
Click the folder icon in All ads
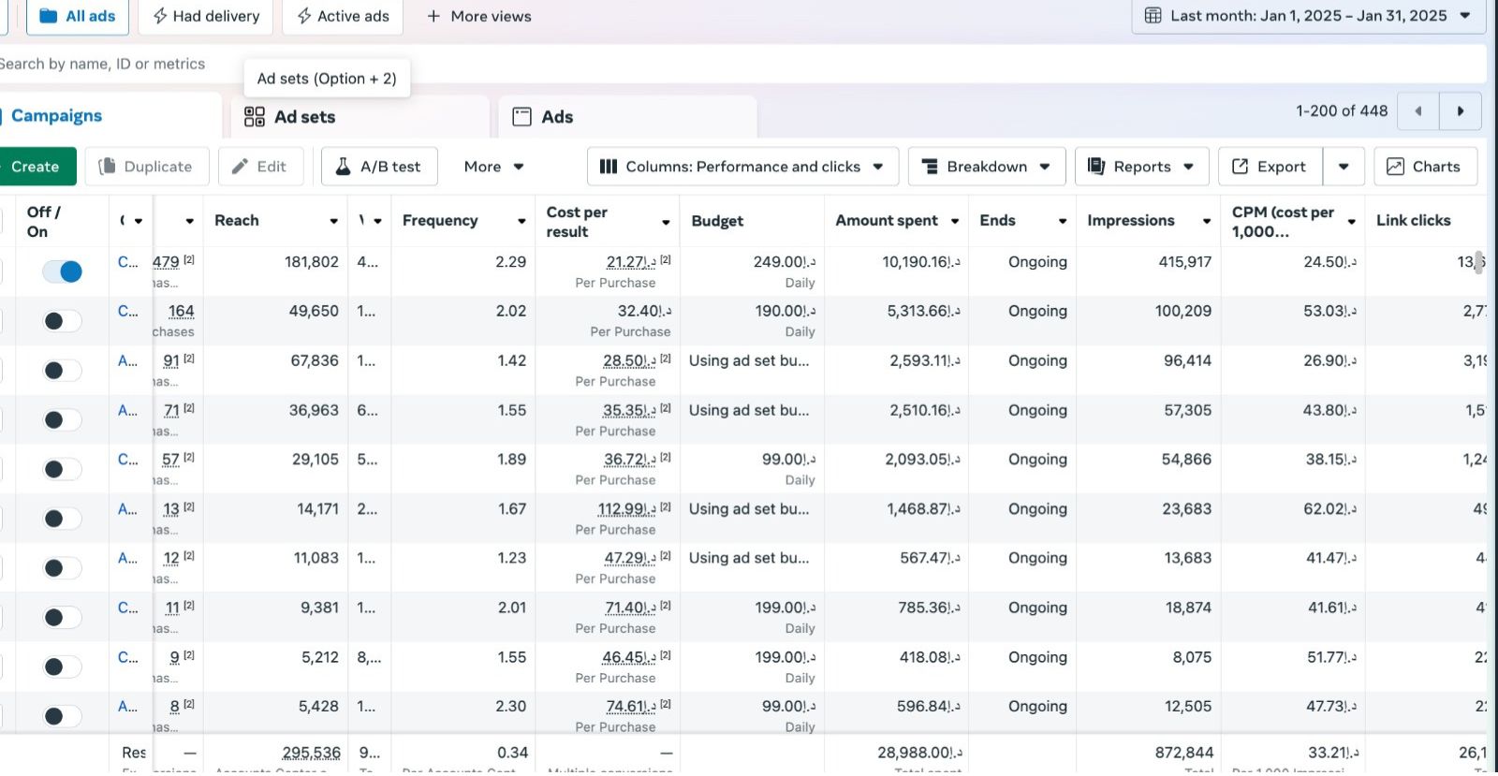[49, 16]
